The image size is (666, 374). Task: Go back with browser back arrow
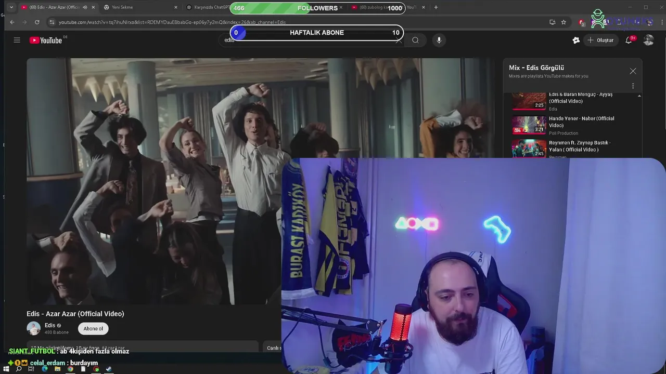pyautogui.click(x=12, y=22)
